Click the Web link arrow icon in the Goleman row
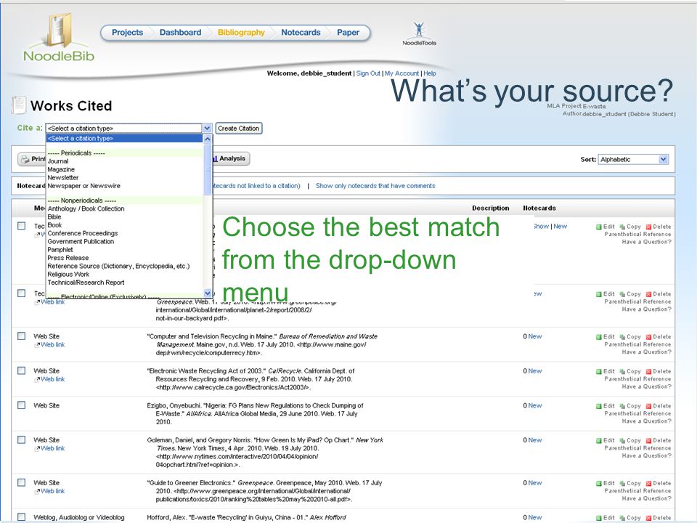 37,449
